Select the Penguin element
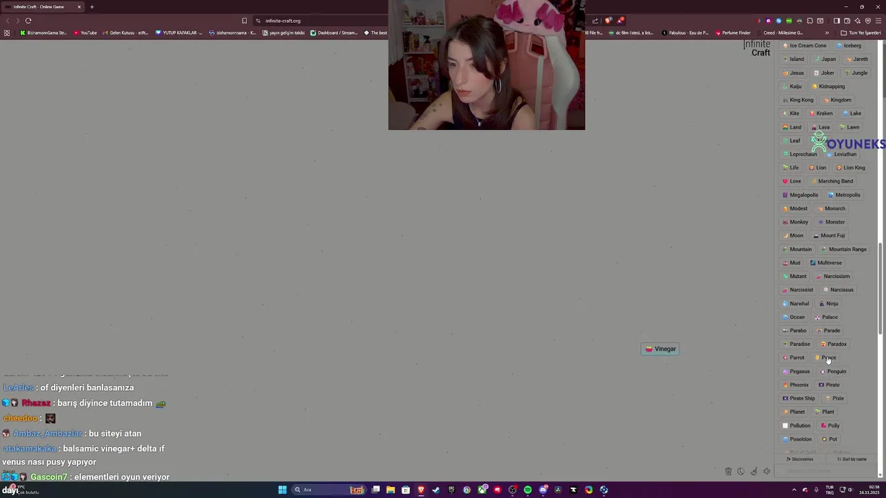This screenshot has height=498, width=886. point(833,371)
